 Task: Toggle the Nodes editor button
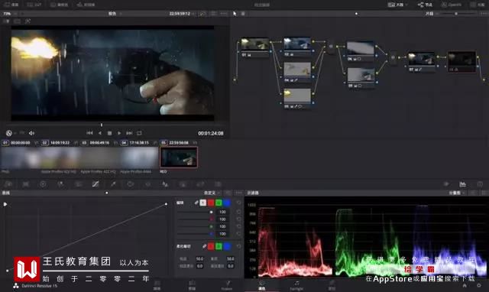click(425, 5)
